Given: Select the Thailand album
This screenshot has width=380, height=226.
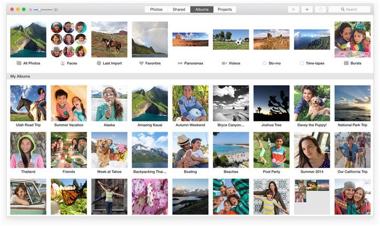Looking at the screenshot, I should coord(28,150).
